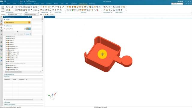This screenshot has height=108, width=192.
Task: Reset the Calculate Area dialog
Action: tap(27, 17)
